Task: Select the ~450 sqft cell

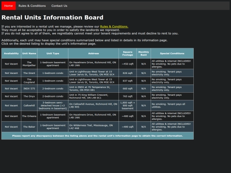Action: [127, 64]
